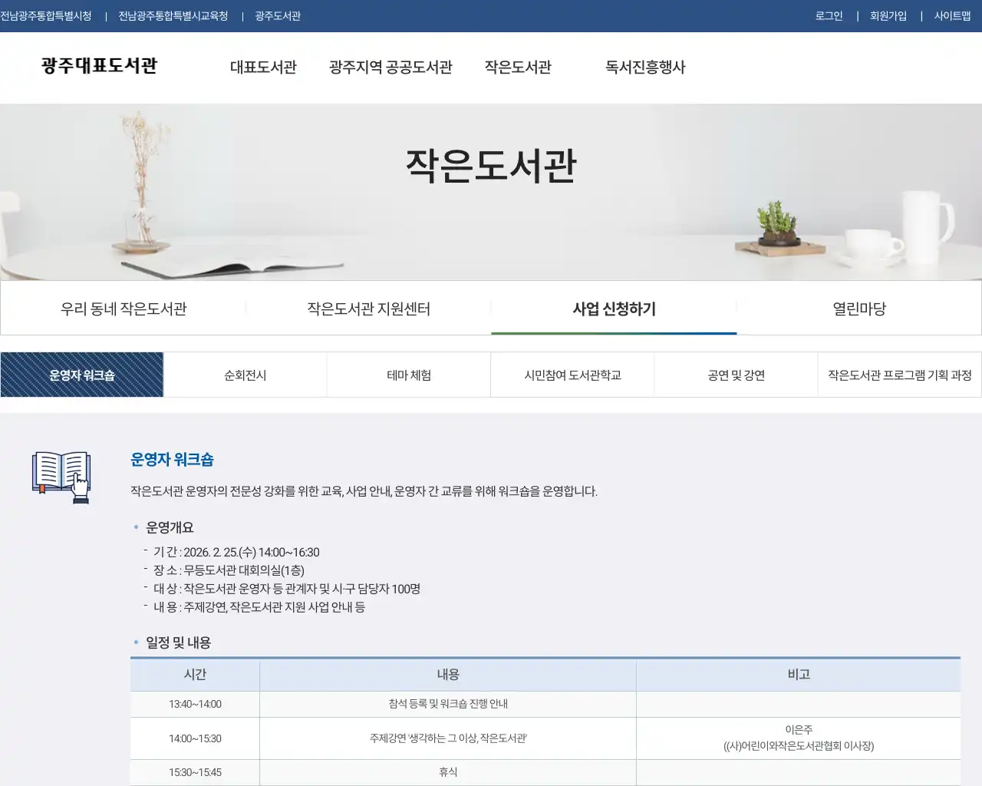Open 광주지역 공공도서관 menu
Viewport: 982px width, 786px height.
click(x=390, y=68)
